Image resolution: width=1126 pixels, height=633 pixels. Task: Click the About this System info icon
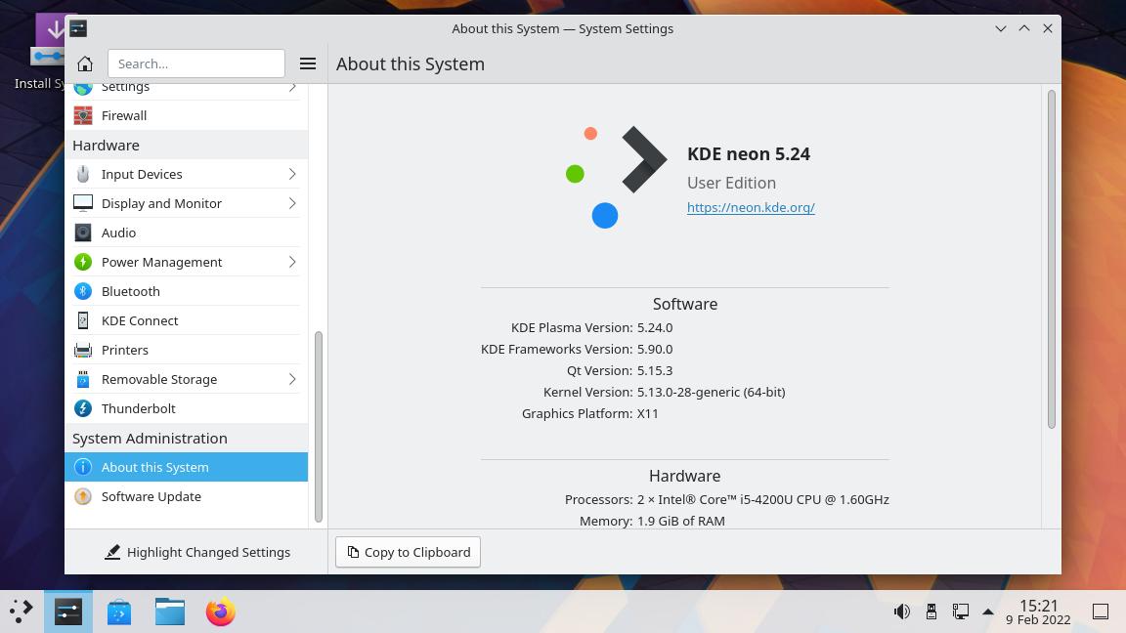click(83, 467)
